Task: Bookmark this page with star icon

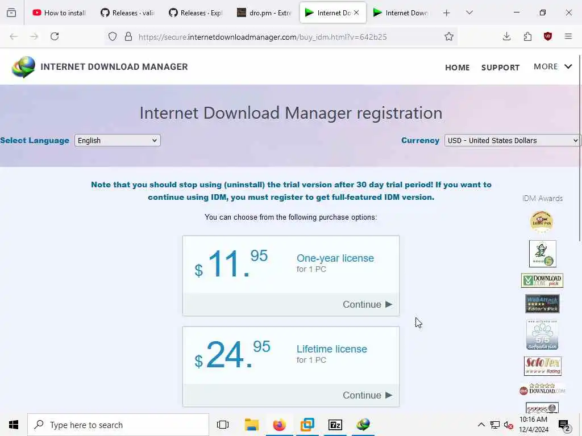Action: click(x=449, y=36)
